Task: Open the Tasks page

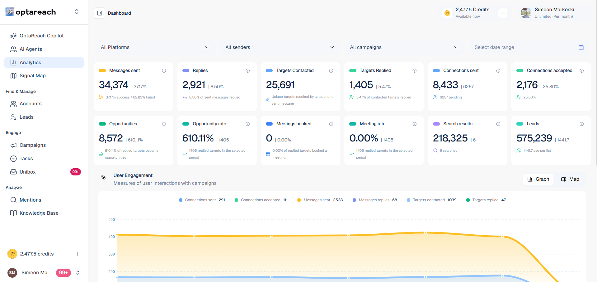Action: [44, 159]
